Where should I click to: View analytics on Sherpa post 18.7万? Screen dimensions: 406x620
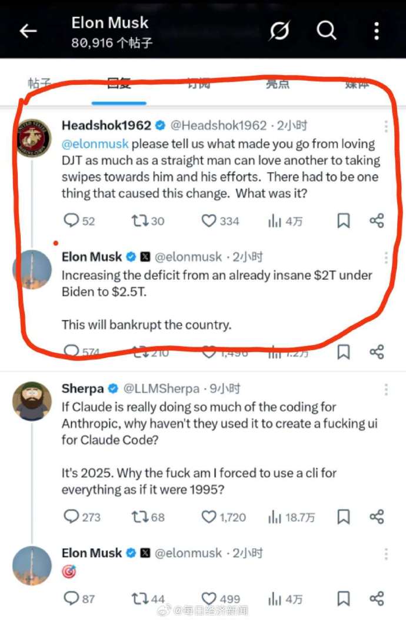292,517
